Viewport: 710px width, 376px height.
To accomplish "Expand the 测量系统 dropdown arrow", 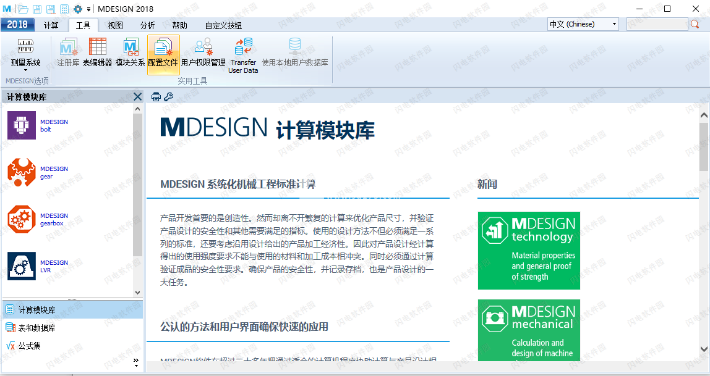I will pyautogui.click(x=26, y=70).
